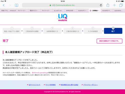The height and width of the screenshot is (94, 125).
Task: Switch to the 電波が入り tab
Action: (34, 11)
